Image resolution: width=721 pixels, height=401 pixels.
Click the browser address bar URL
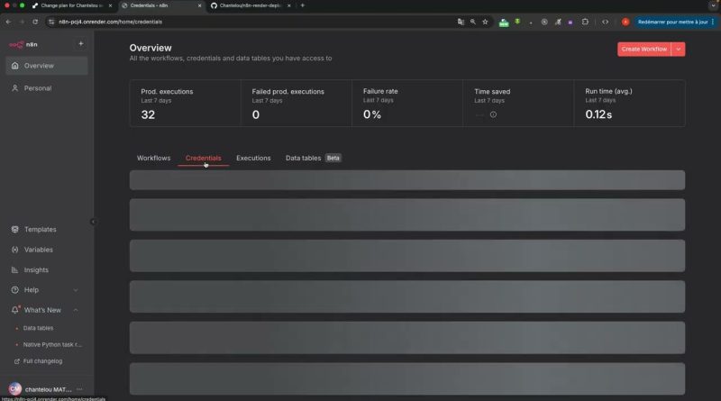(180, 22)
